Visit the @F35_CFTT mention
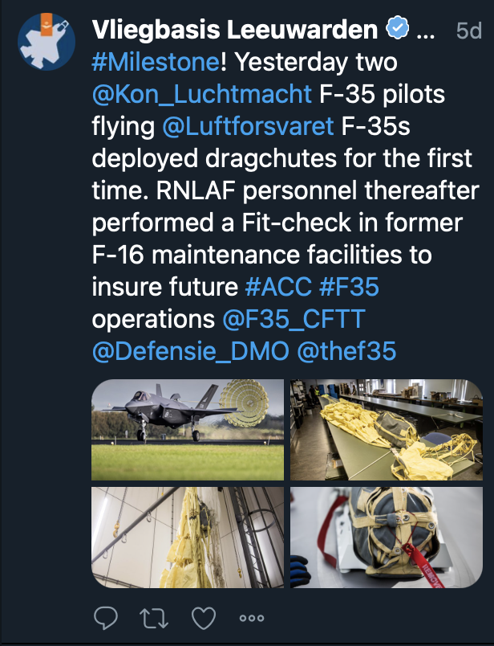The image size is (494, 646). (x=294, y=319)
